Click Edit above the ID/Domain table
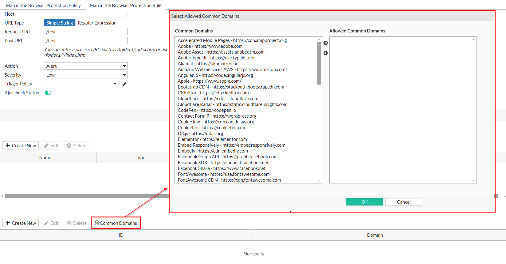 pyautogui.click(x=51, y=223)
